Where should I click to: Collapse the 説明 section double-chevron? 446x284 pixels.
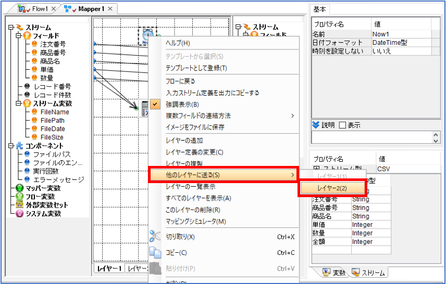pyautogui.click(x=316, y=125)
